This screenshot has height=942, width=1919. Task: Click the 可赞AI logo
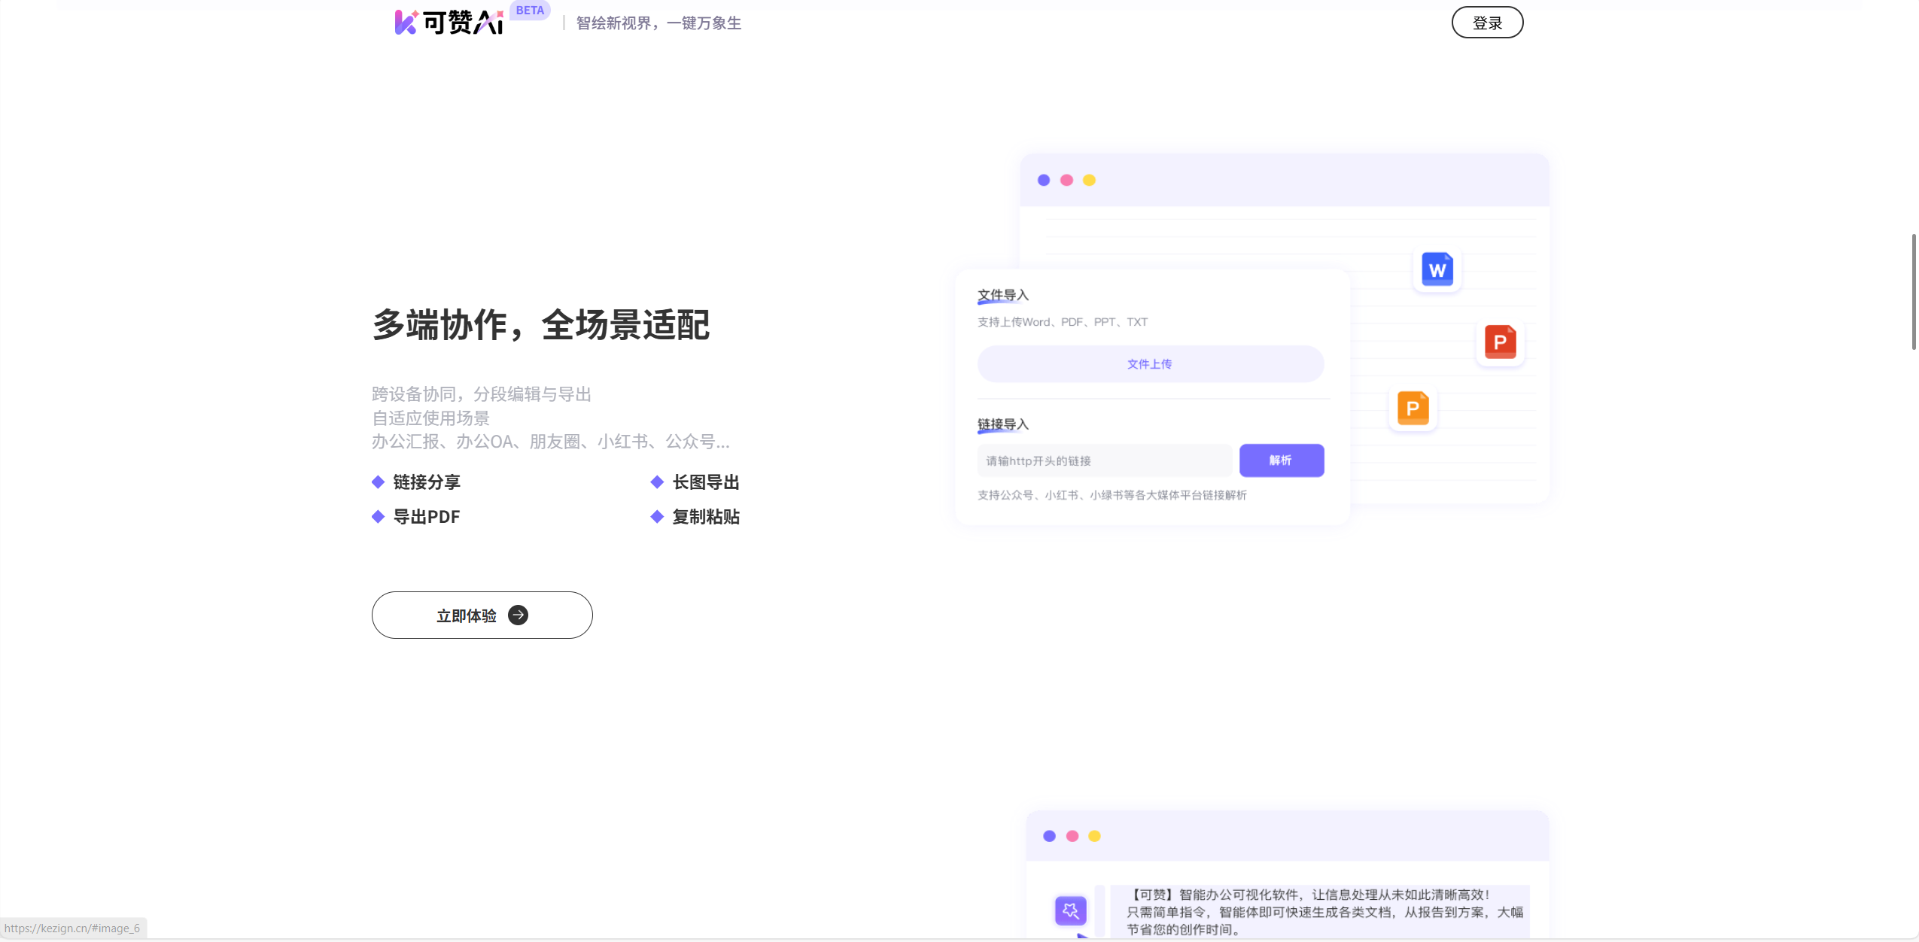449,23
